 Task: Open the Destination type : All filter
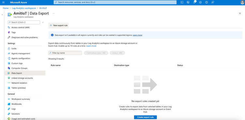point(96,53)
